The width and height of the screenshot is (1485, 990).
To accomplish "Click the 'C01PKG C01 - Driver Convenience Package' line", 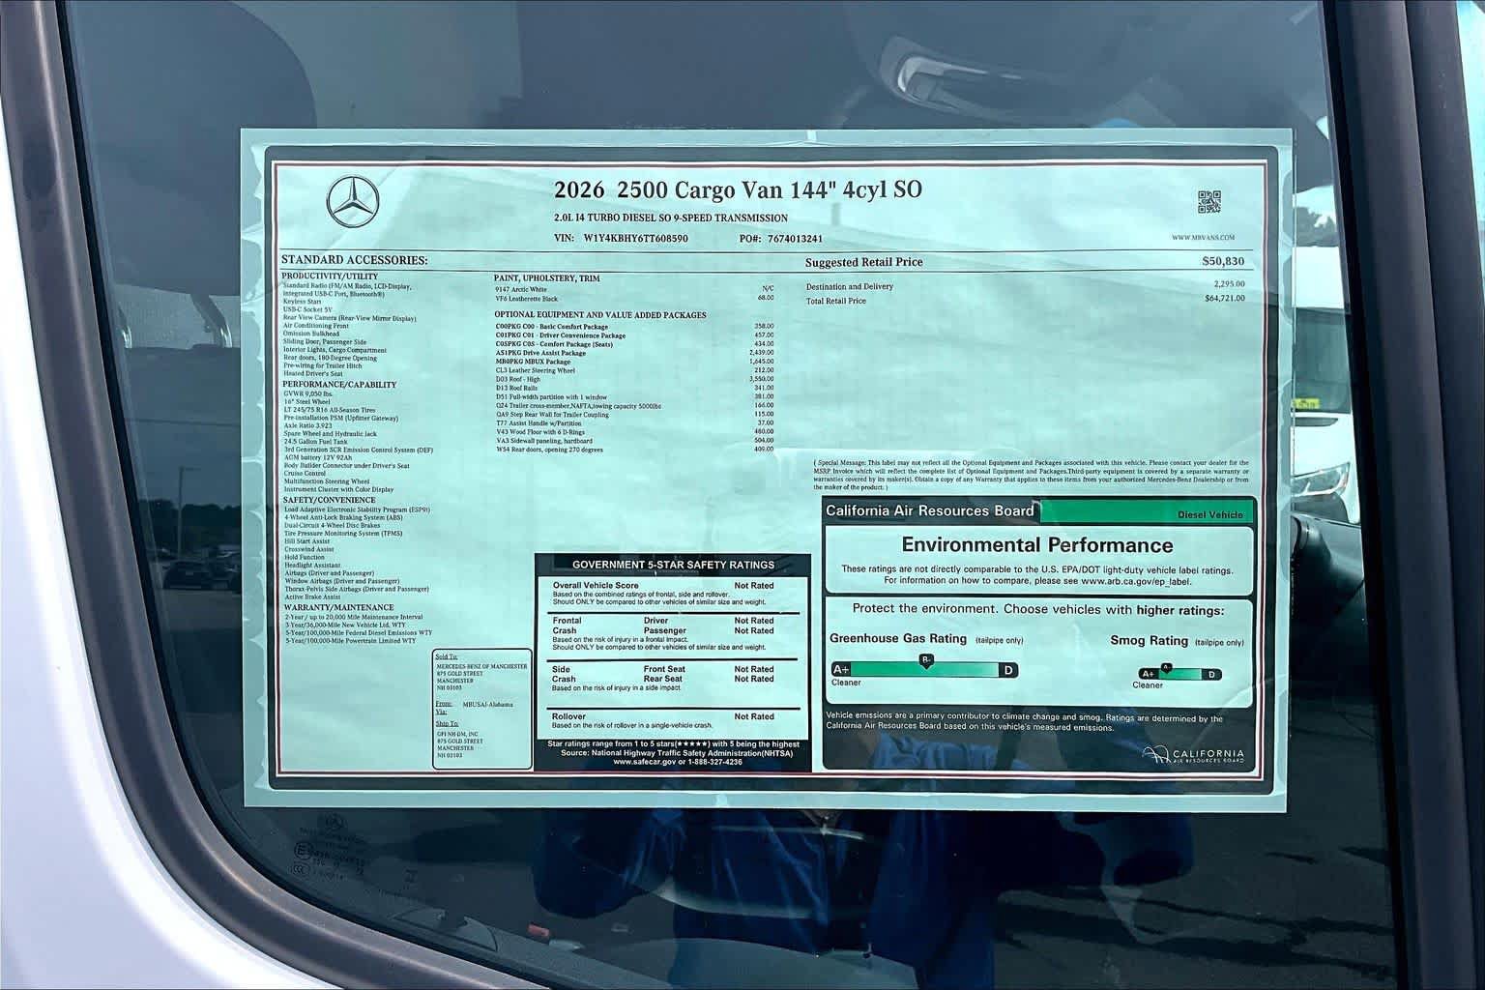I will click(561, 335).
